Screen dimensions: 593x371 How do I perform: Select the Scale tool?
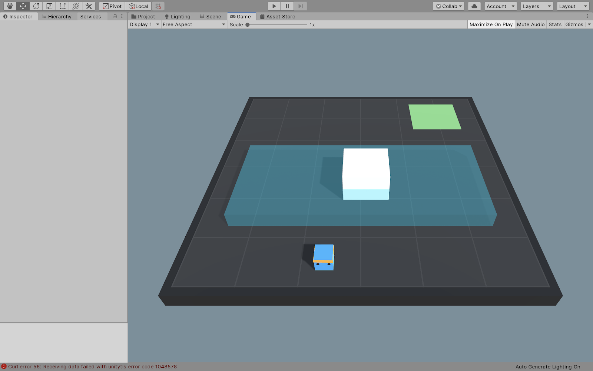click(49, 6)
